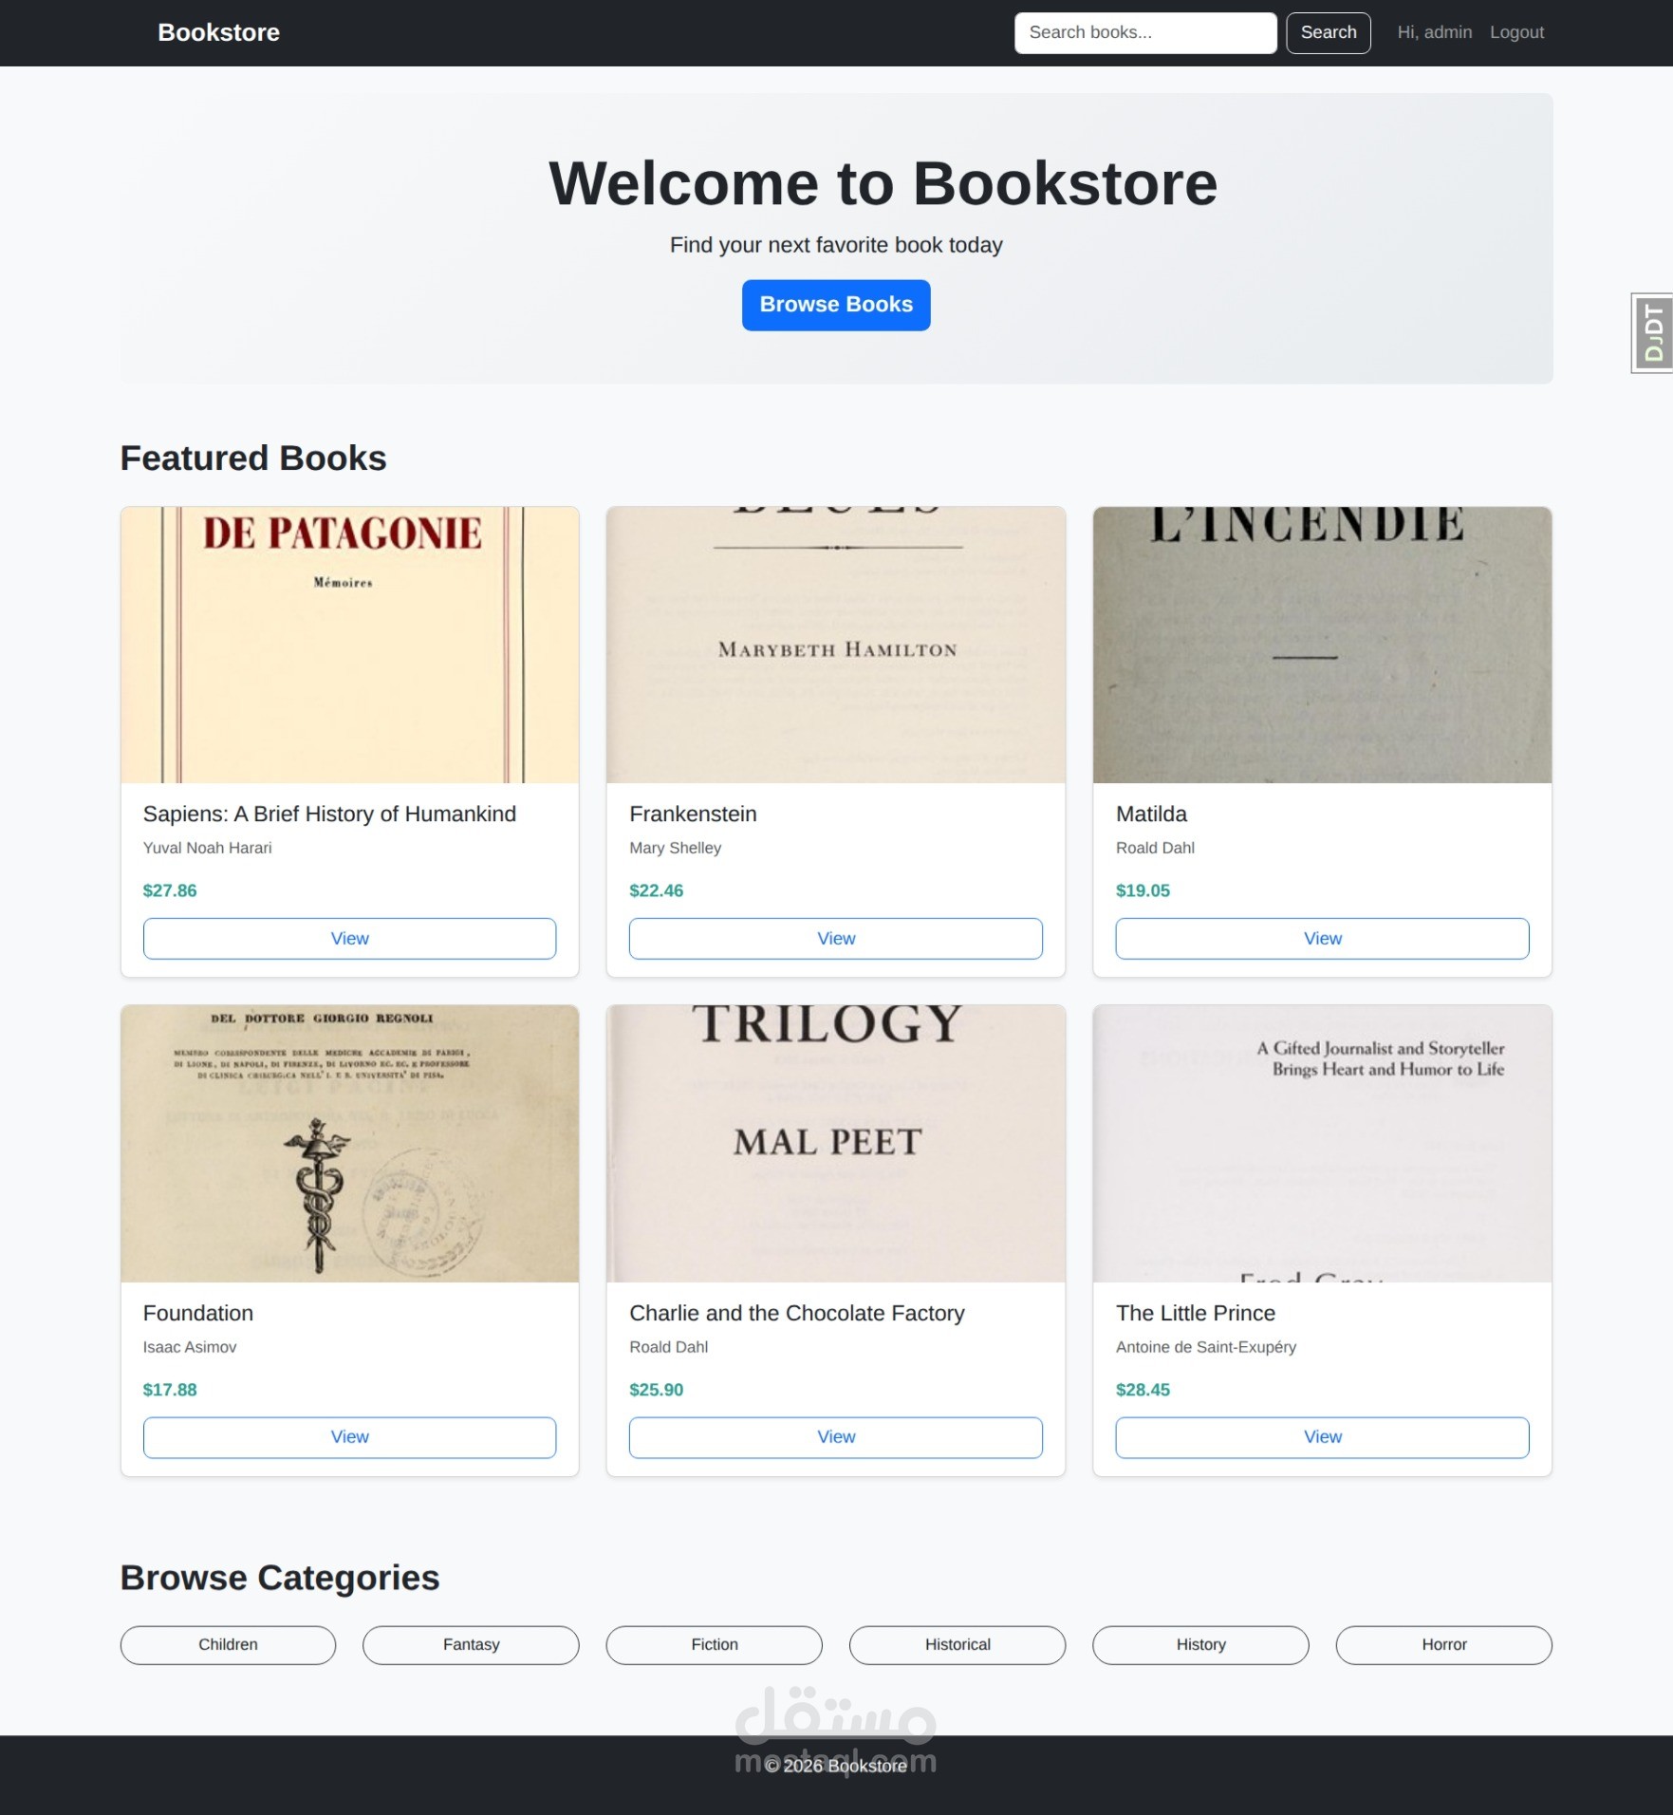
Task: Open the Charlie and the Chocolate Factory cover
Action: (836, 1144)
